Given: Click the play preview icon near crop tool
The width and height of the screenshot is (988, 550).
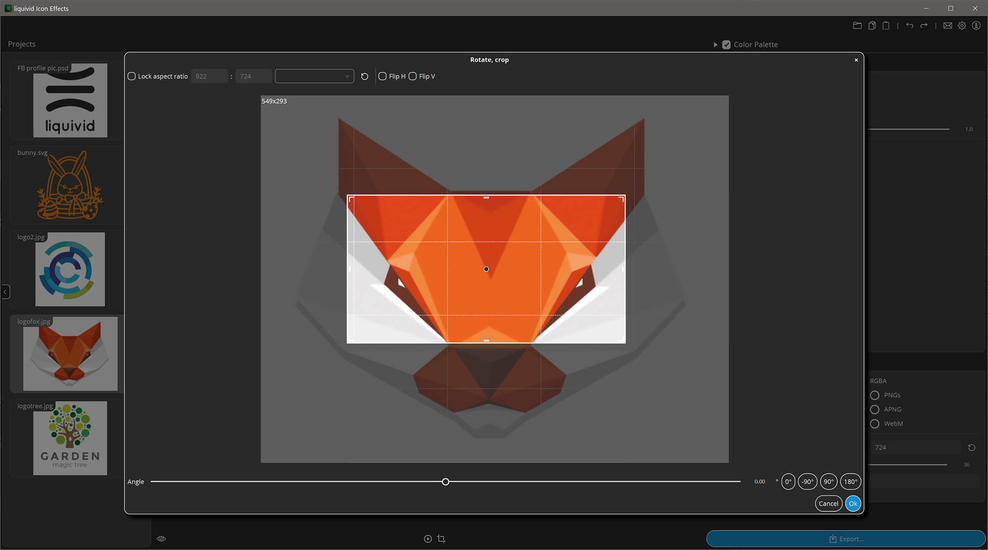Looking at the screenshot, I should click(427, 539).
